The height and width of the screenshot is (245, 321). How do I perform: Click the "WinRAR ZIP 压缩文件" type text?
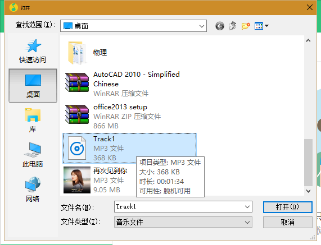[127, 117]
